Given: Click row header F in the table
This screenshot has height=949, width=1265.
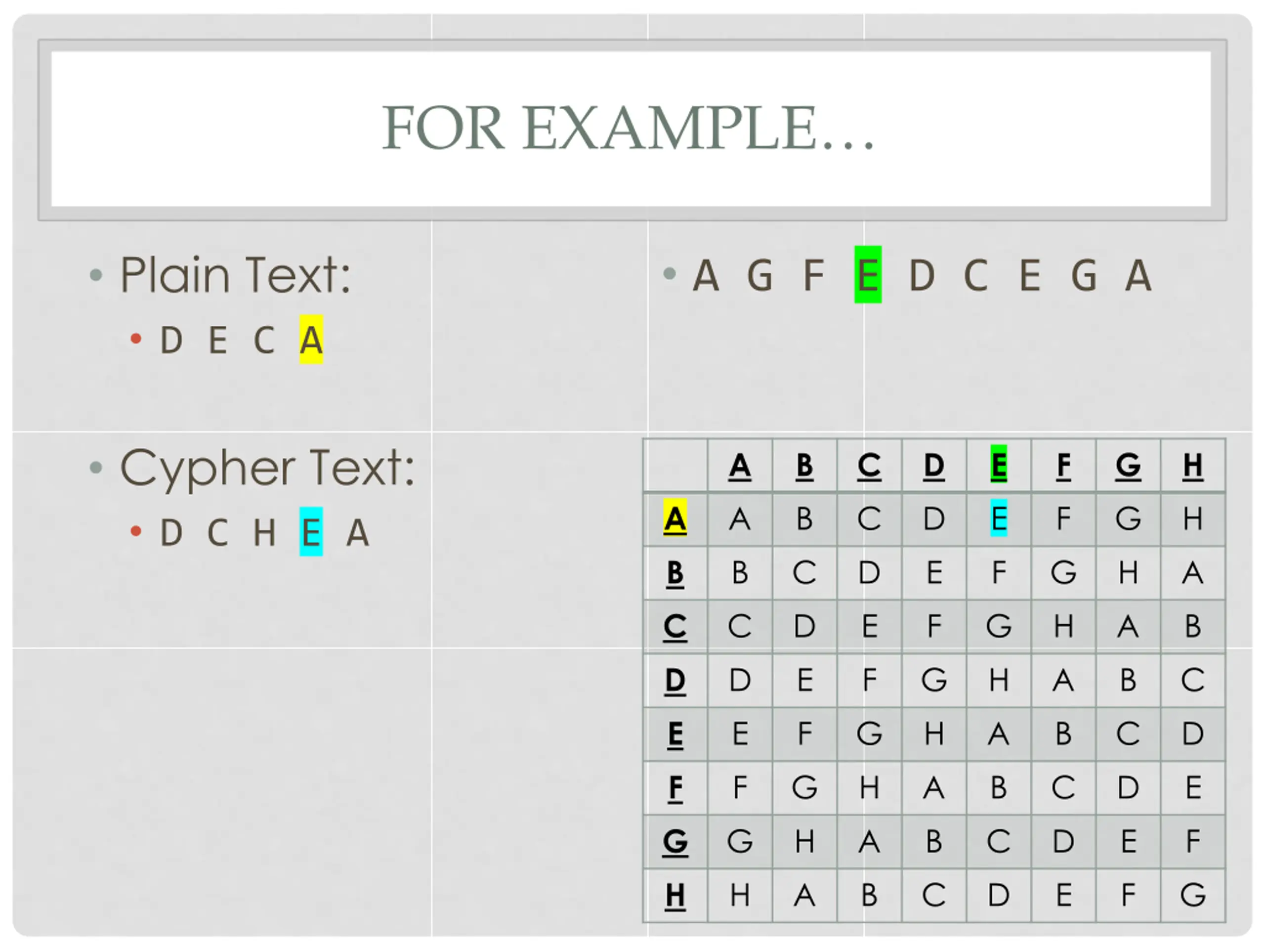Looking at the screenshot, I should [675, 788].
